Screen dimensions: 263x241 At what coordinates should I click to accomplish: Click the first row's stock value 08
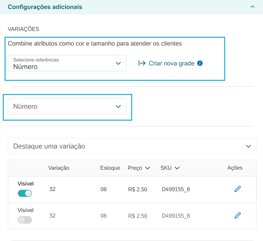coord(103,189)
